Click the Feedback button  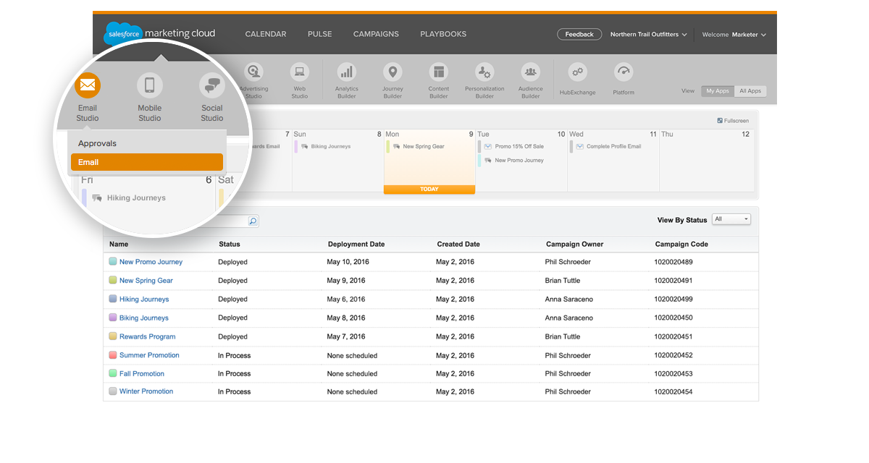point(579,34)
